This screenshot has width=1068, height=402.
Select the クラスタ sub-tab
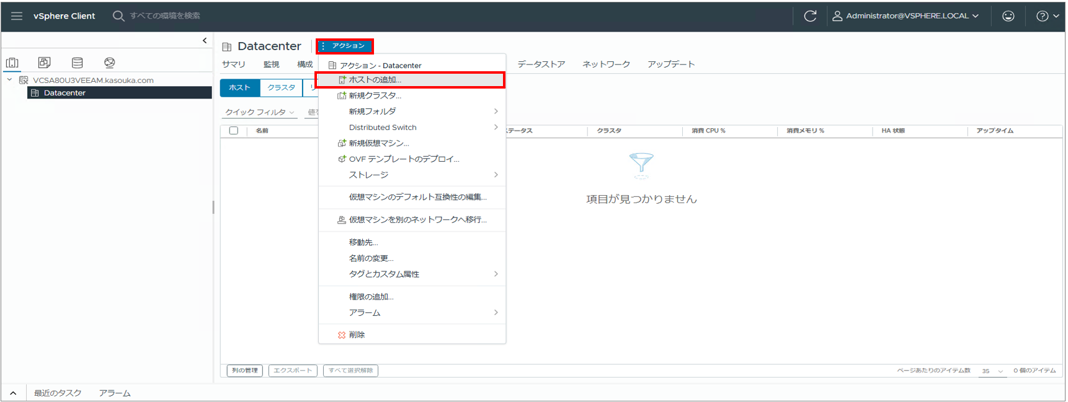[281, 88]
